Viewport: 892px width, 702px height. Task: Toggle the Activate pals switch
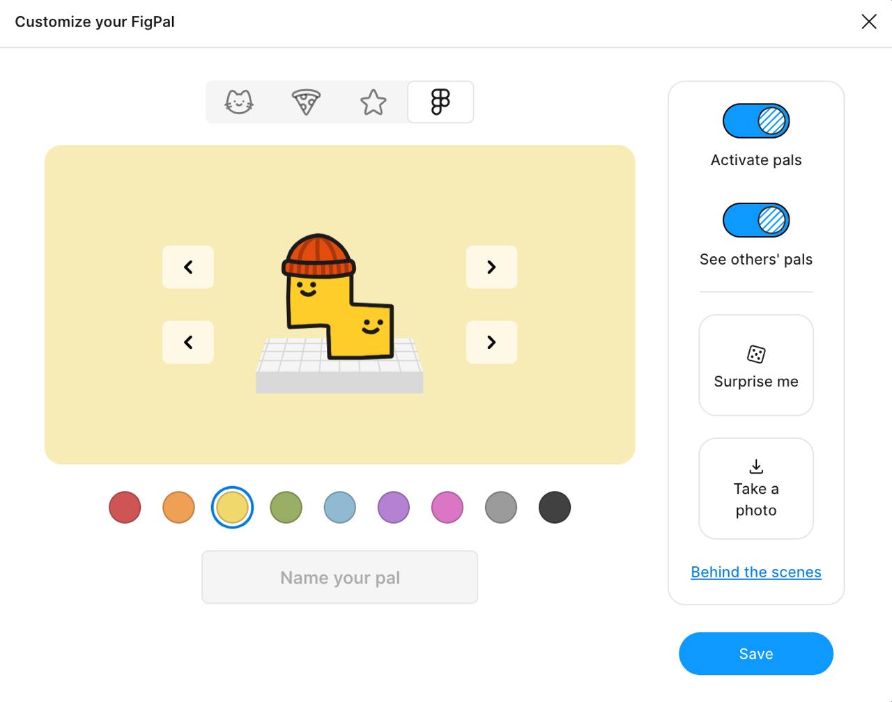pyautogui.click(x=755, y=121)
